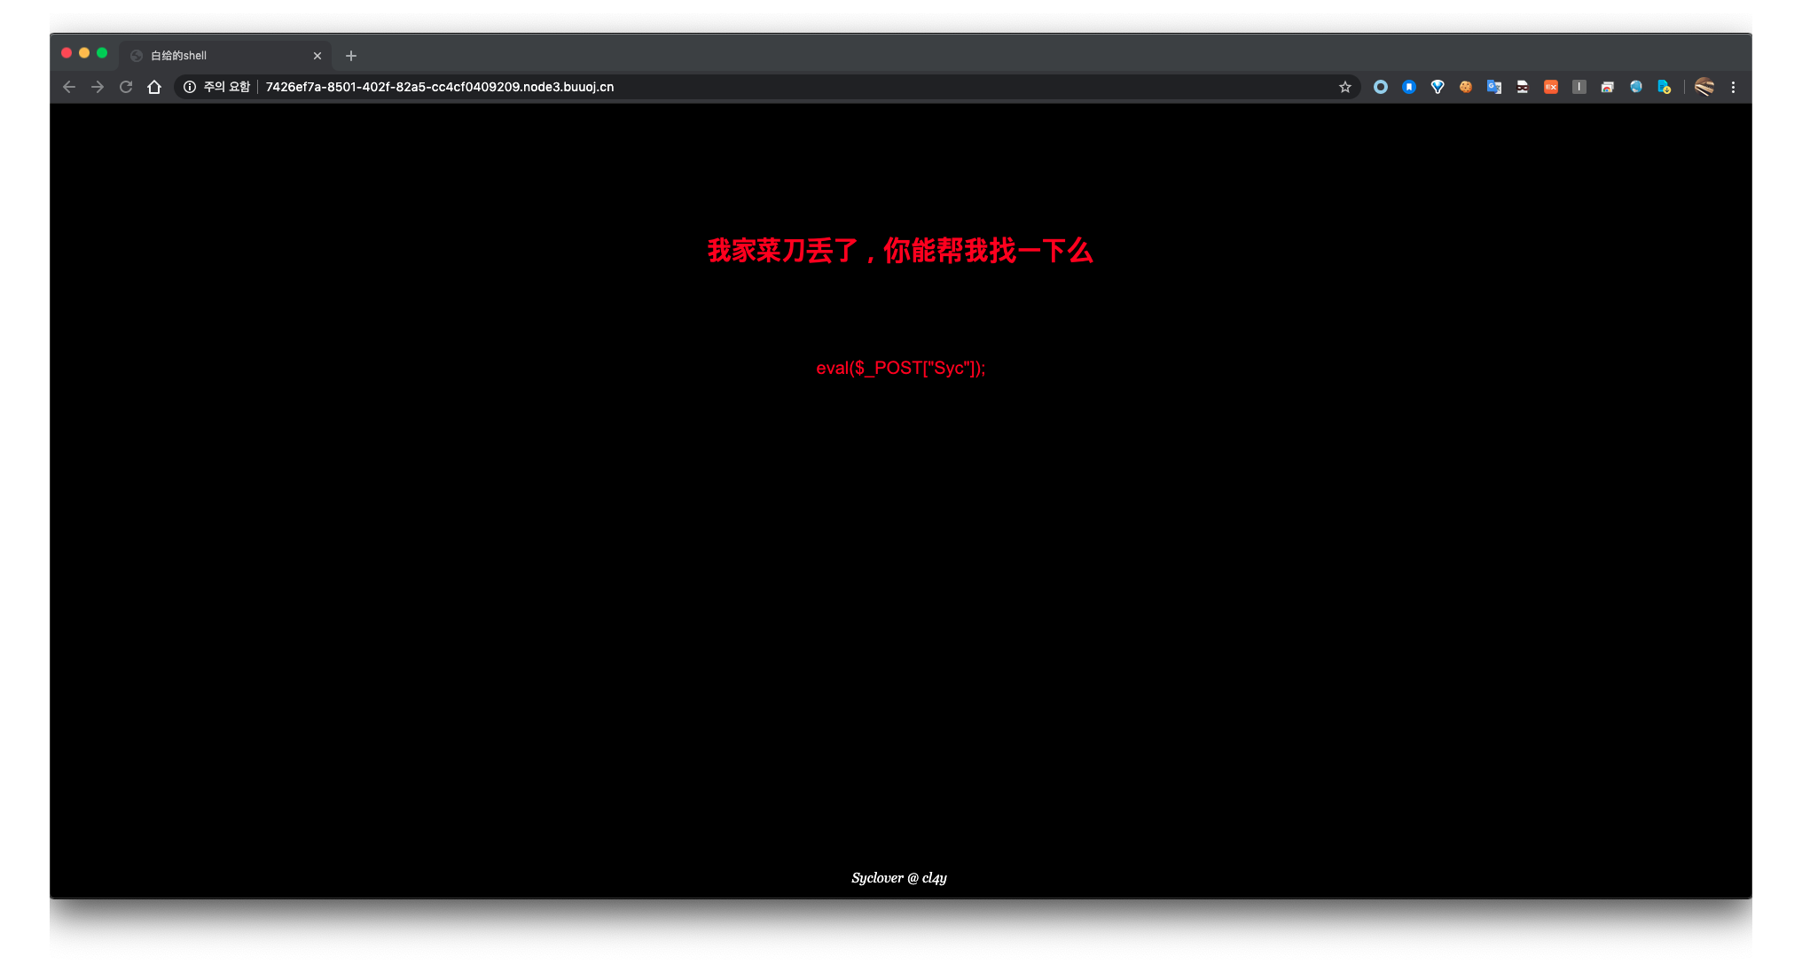Reload the current page
This screenshot has height=964, width=1802.
point(126,87)
